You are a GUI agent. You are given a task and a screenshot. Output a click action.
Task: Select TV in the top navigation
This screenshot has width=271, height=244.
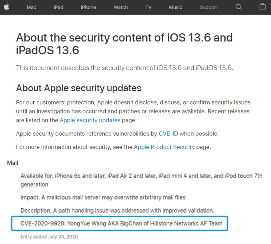pos(149,7)
